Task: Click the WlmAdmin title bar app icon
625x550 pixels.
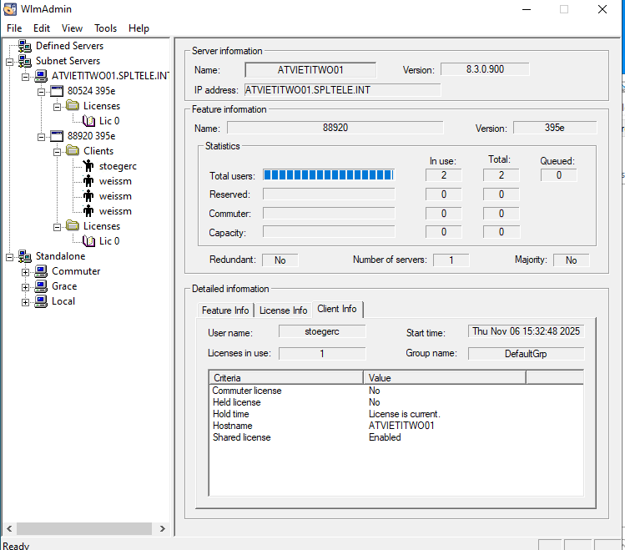Action: 10,9
